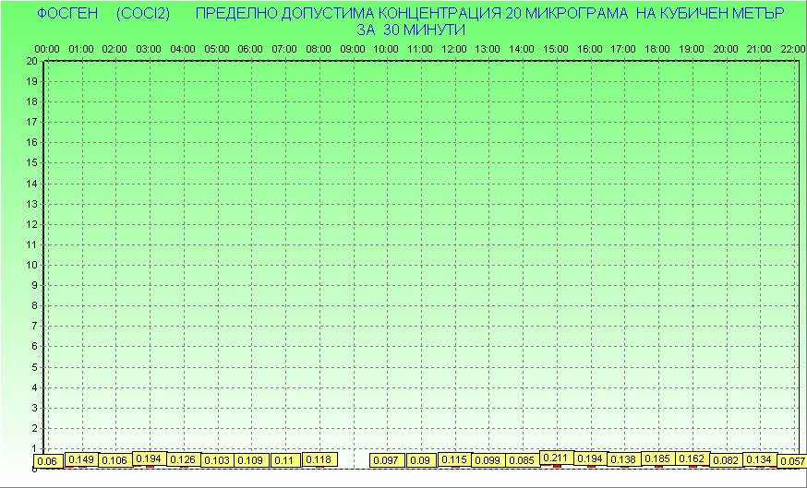Select the 0.185 data label
The height and width of the screenshot is (488, 807).
click(x=657, y=458)
